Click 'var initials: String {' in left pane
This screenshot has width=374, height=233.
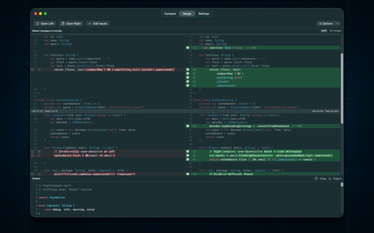61,55
